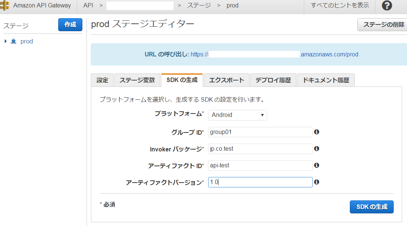Click the 作成 button to create a stage
407x226 pixels.
tap(70, 24)
